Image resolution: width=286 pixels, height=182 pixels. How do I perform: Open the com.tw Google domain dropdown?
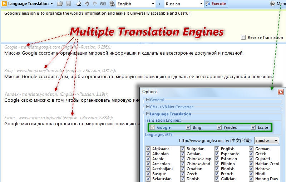pyautogui.click(x=266, y=141)
